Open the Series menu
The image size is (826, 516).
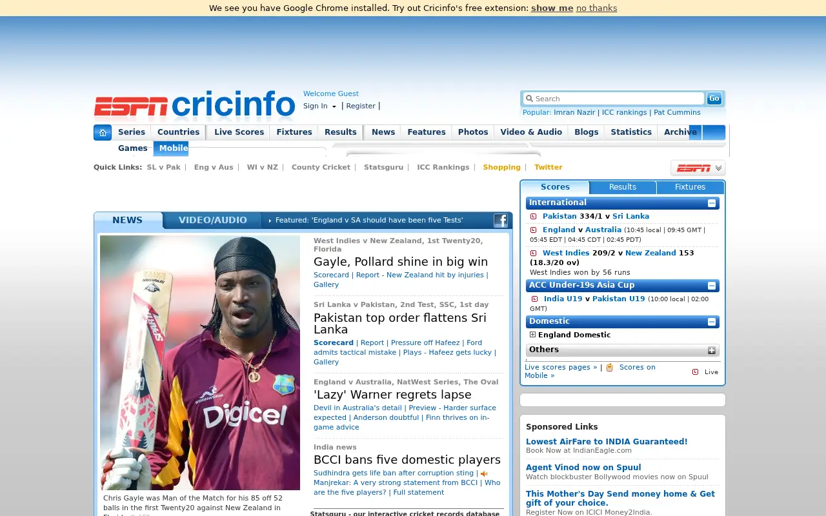coord(132,132)
